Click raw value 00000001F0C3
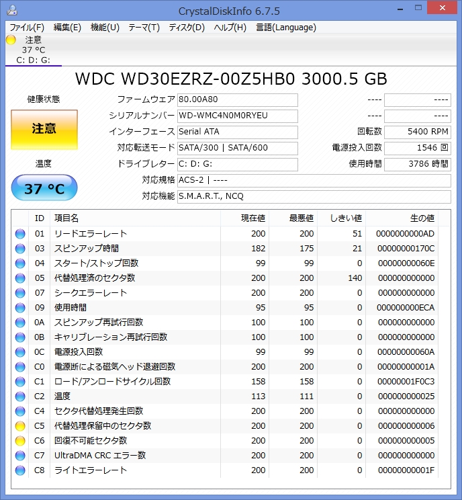Viewport: 462px width, 500px height. [x=406, y=381]
